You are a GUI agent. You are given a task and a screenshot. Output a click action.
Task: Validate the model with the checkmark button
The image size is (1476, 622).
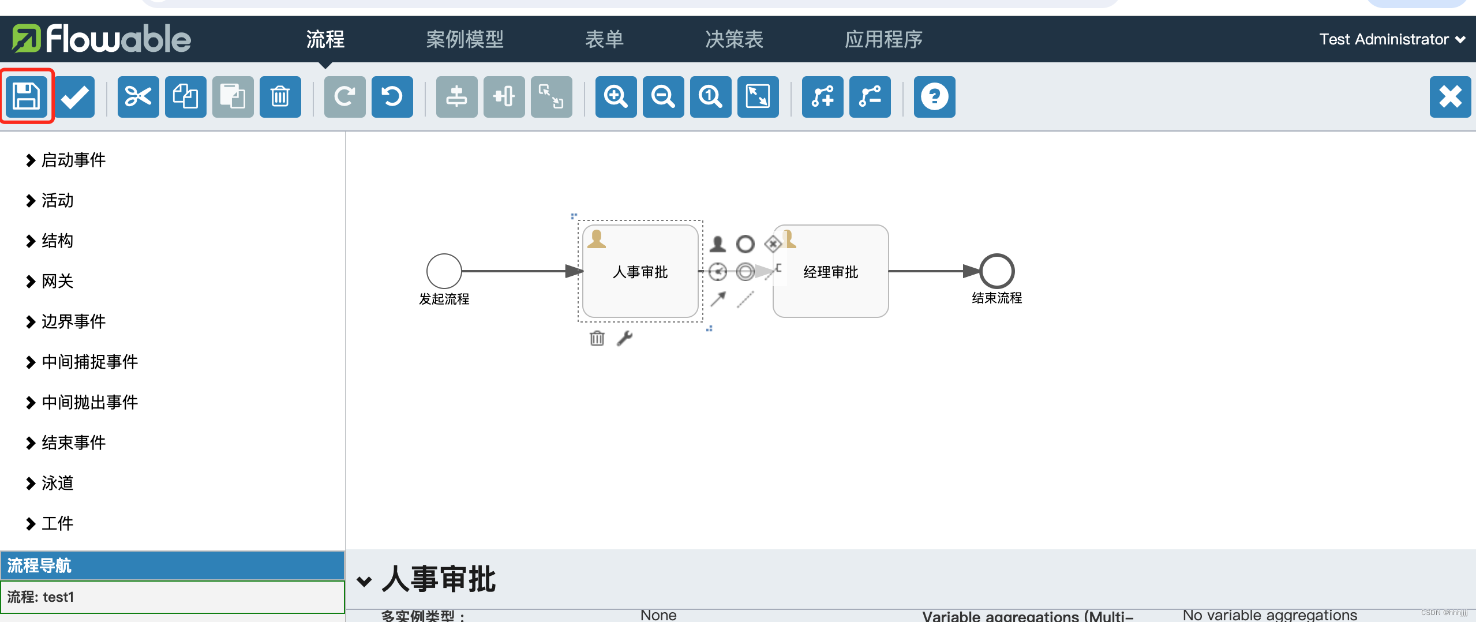(74, 96)
